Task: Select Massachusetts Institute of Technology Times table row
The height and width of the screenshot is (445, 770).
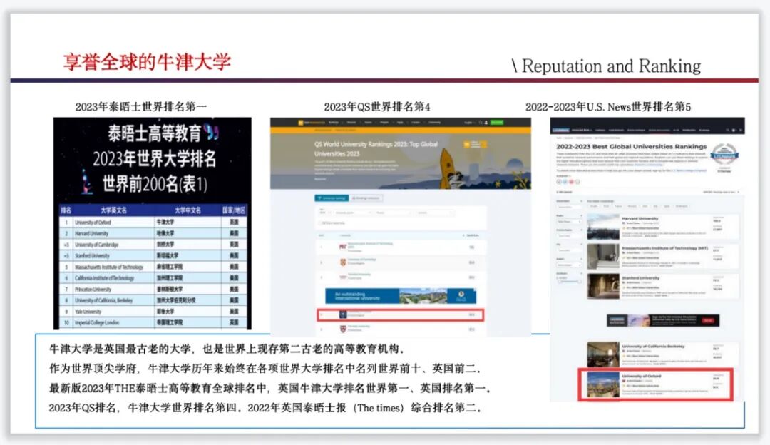Action: tap(153, 267)
